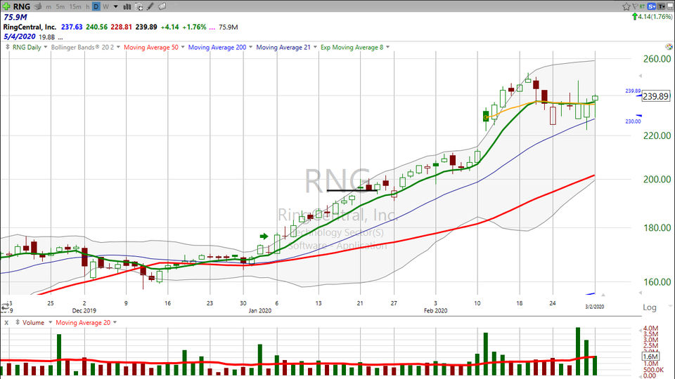
Task: Click the 200.00 price axis label
Action: 657,179
